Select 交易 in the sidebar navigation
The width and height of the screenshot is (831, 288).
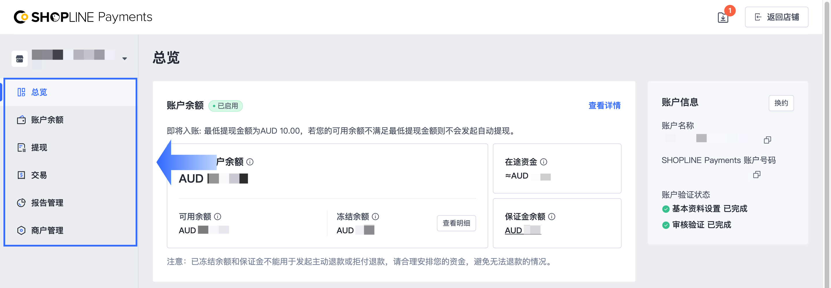click(39, 175)
